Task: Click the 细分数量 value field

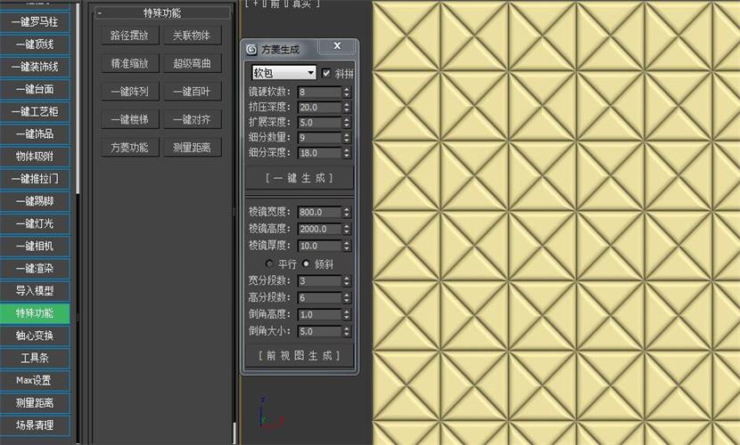Action: coord(319,138)
